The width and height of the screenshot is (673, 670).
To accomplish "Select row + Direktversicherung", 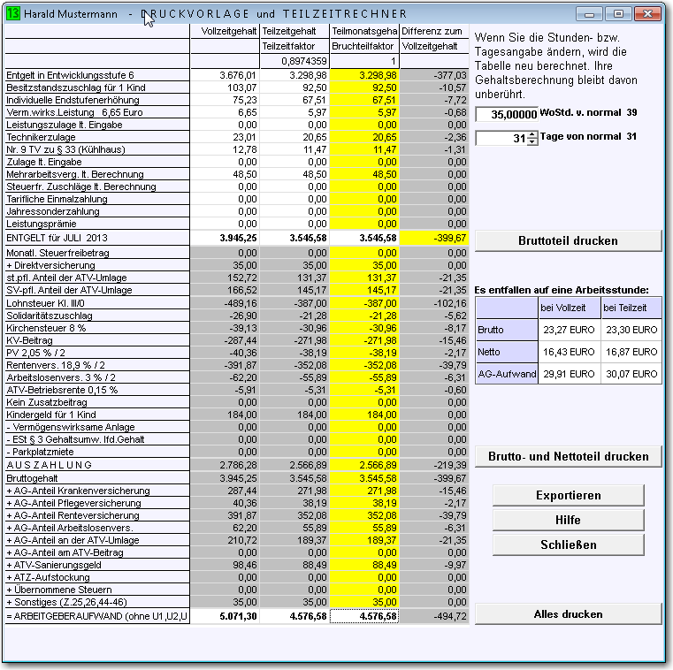I will click(x=97, y=265).
